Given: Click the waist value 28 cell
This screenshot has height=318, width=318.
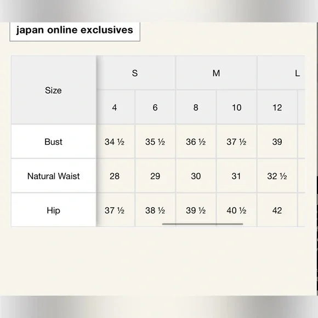Looking at the screenshot, I should pyautogui.click(x=115, y=176).
